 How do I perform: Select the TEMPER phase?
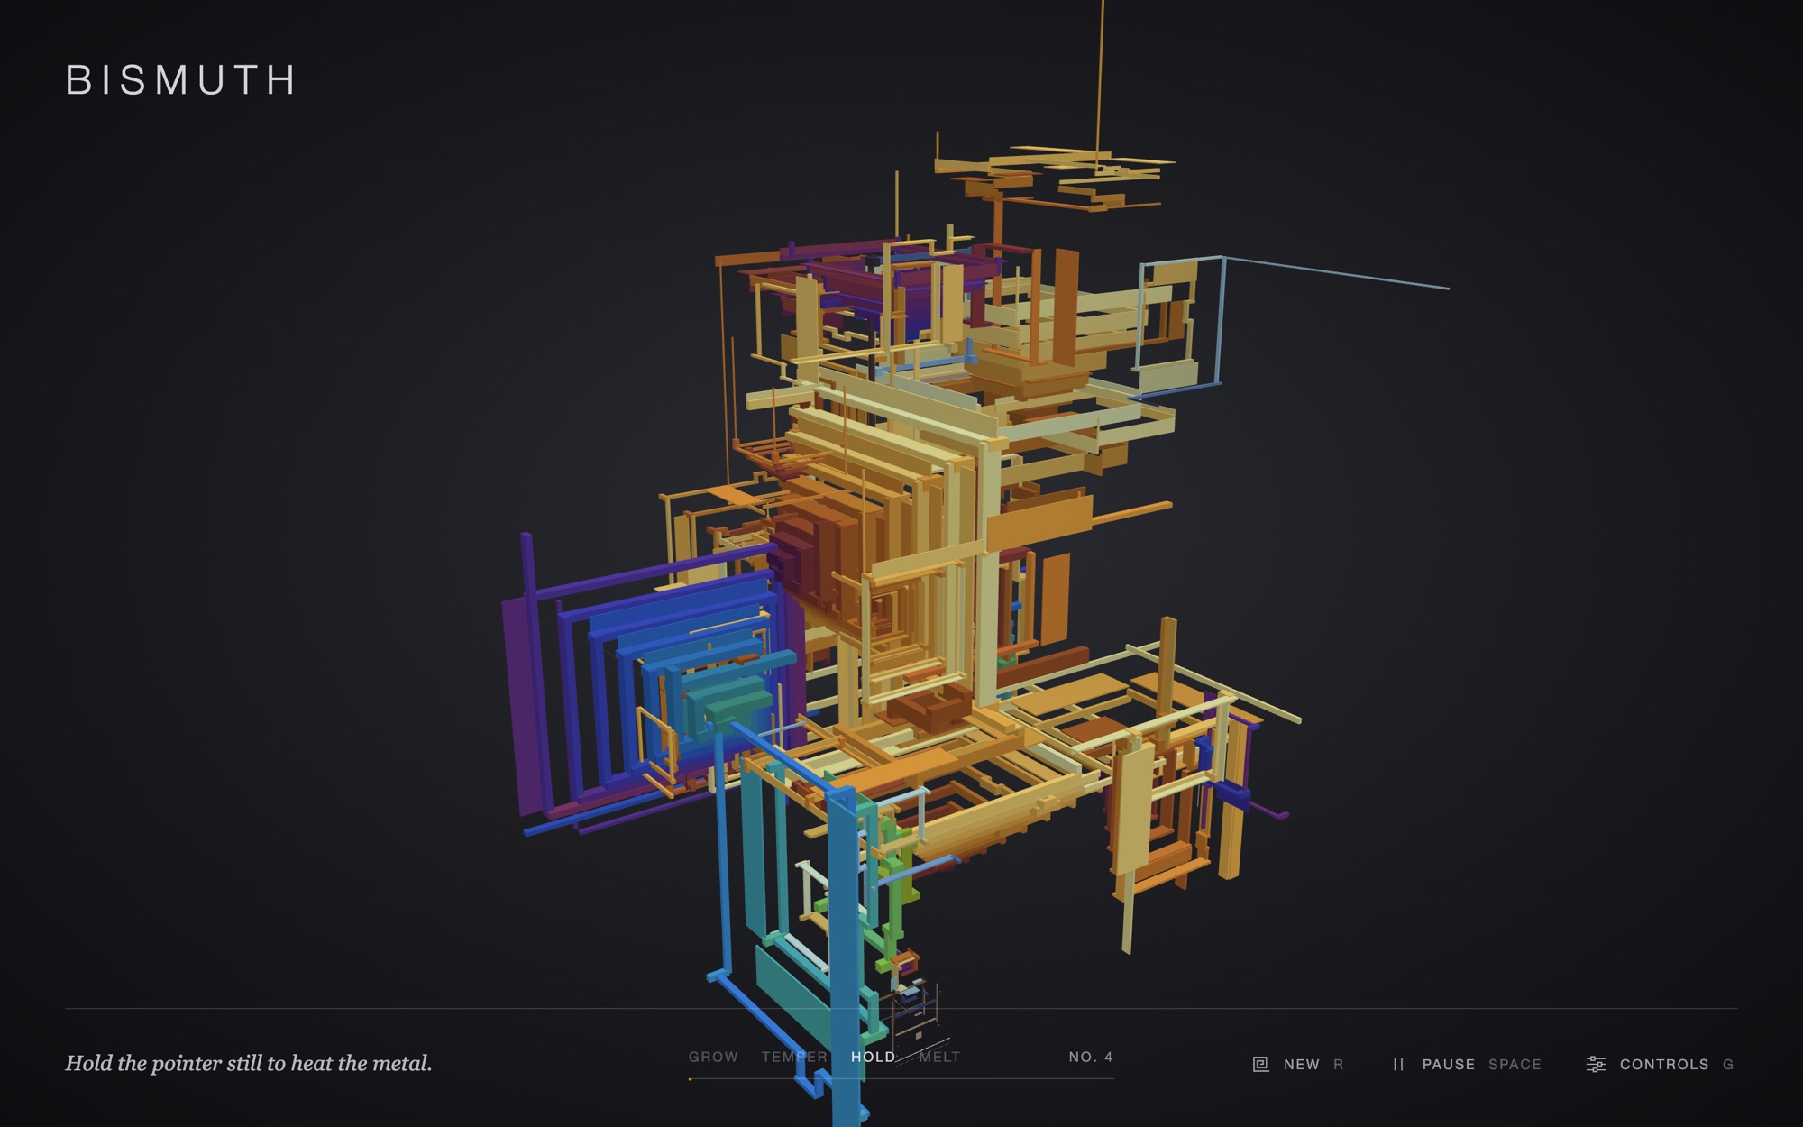click(794, 1057)
